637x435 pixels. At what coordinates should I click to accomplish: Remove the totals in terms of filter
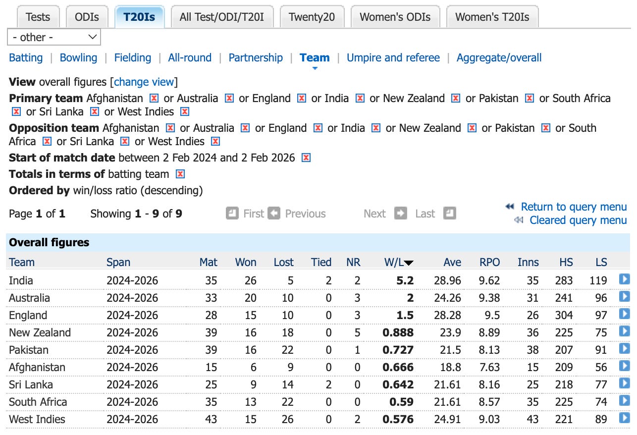[x=180, y=174]
